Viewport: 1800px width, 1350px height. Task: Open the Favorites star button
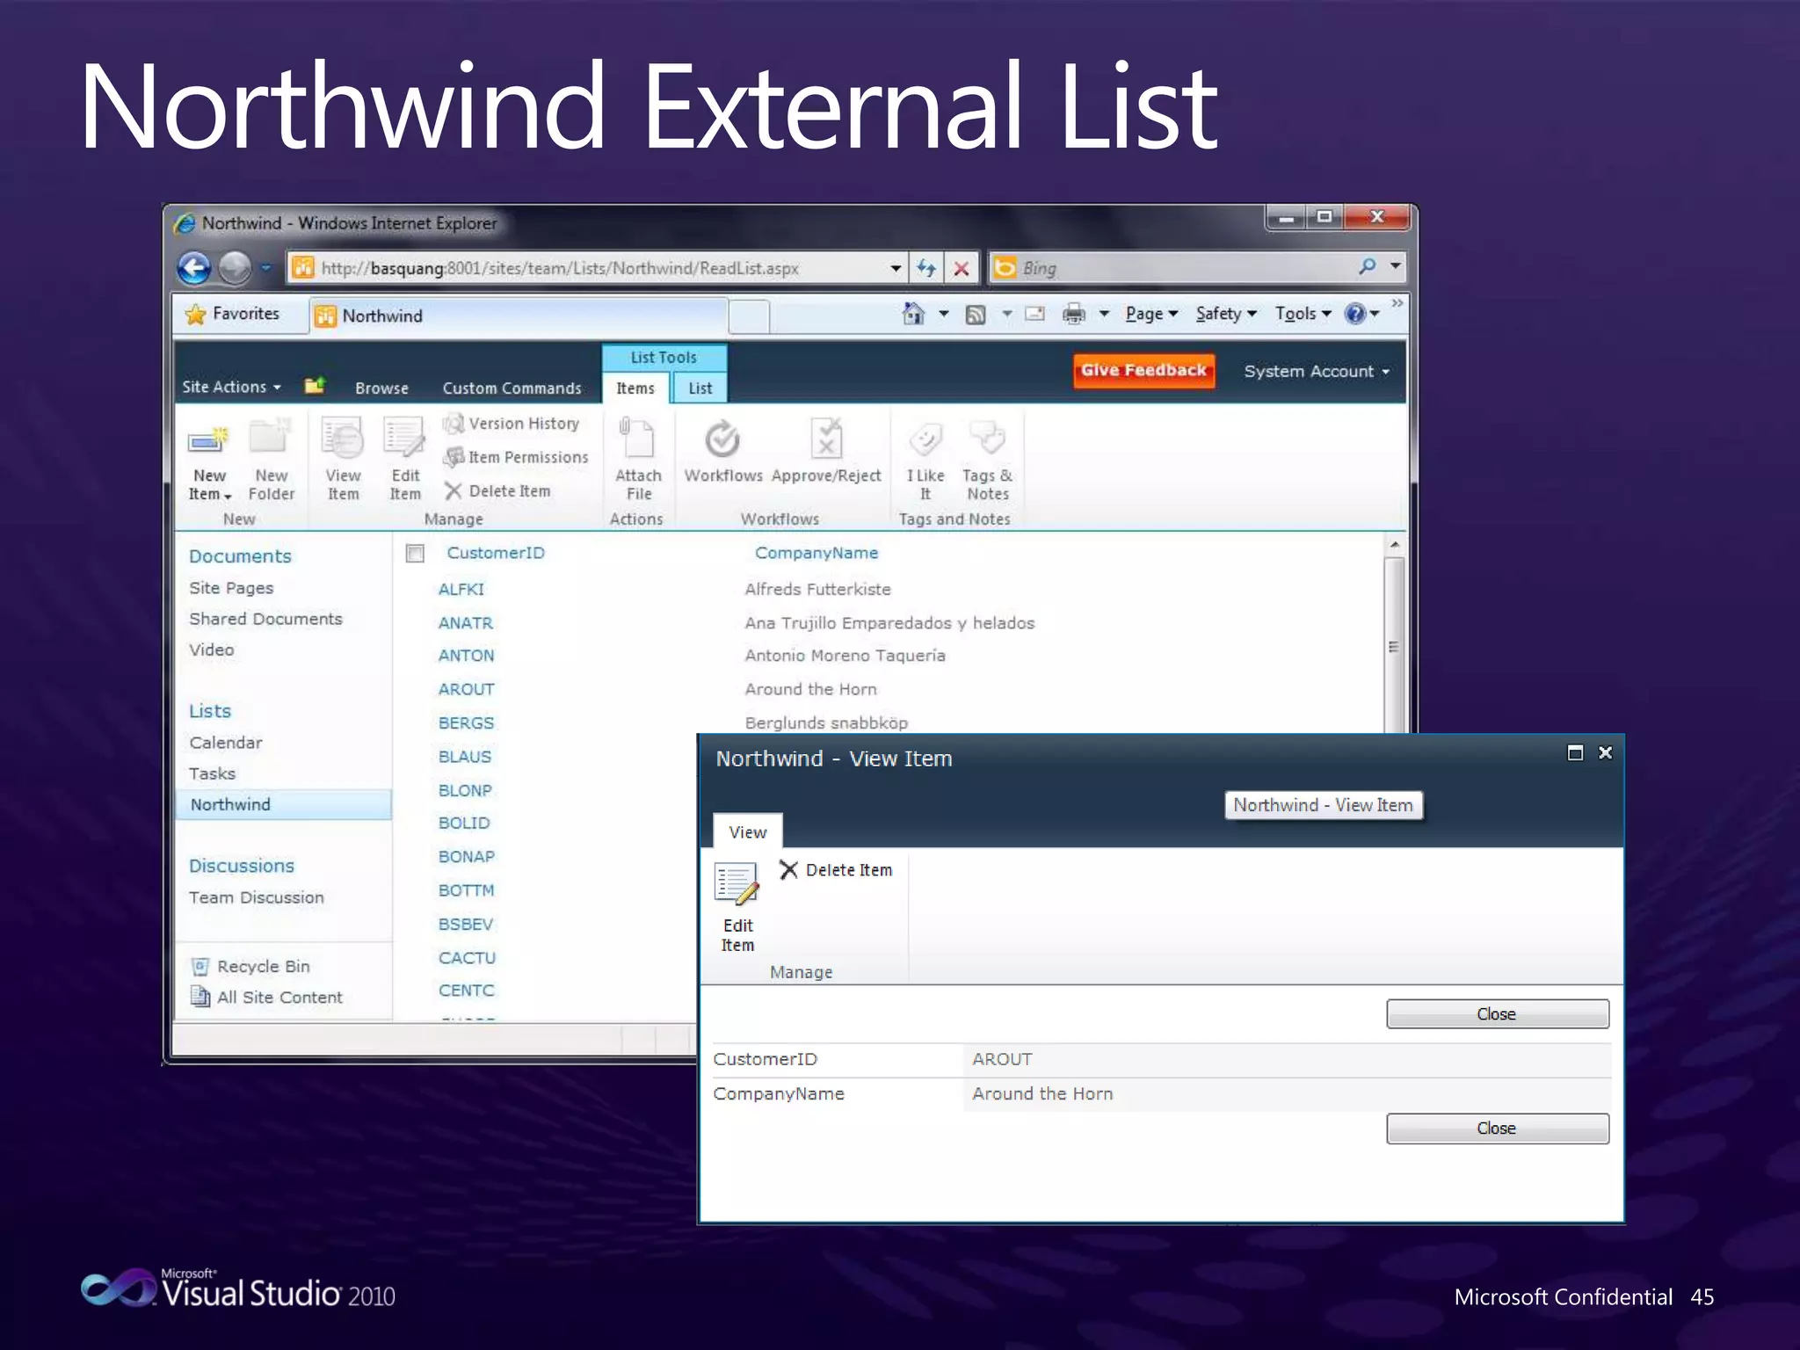pyautogui.click(x=233, y=314)
